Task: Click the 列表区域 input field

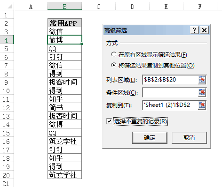Action: [170, 80]
